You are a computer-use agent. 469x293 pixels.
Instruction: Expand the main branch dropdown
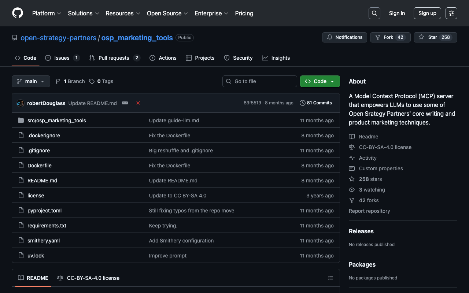[x=31, y=81]
